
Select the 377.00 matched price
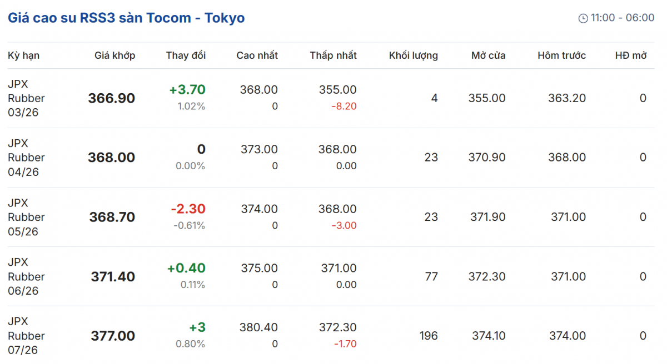[x=113, y=336]
